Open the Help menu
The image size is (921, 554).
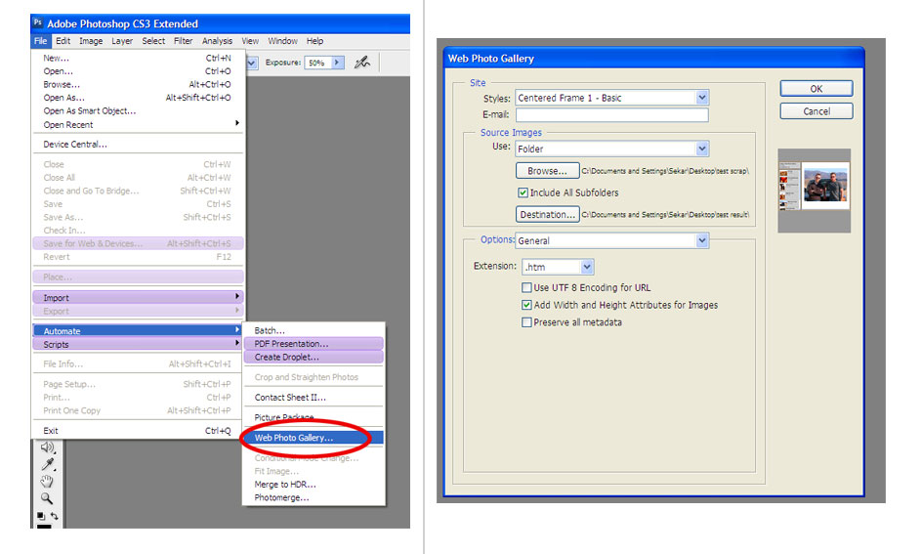coord(314,41)
